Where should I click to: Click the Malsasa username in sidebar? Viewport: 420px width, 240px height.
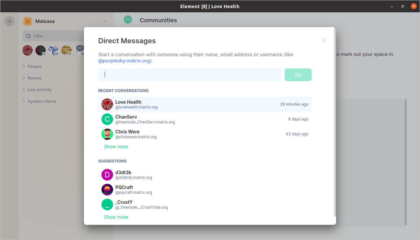[45, 21]
